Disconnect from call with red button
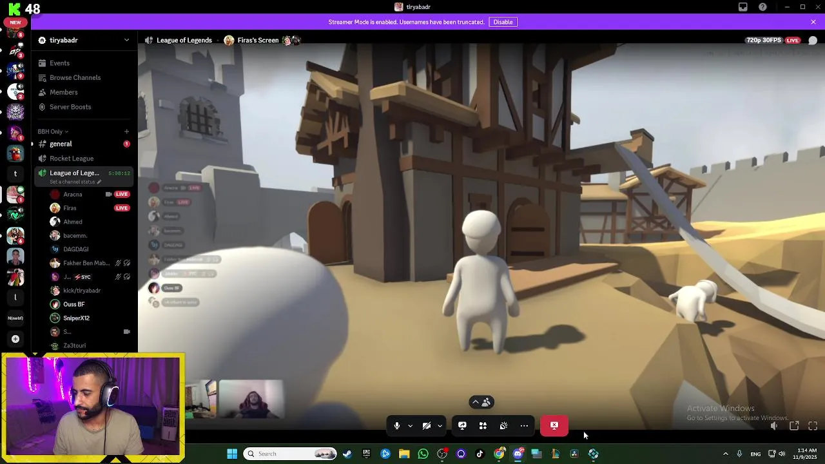This screenshot has height=464, width=825. coord(554,425)
